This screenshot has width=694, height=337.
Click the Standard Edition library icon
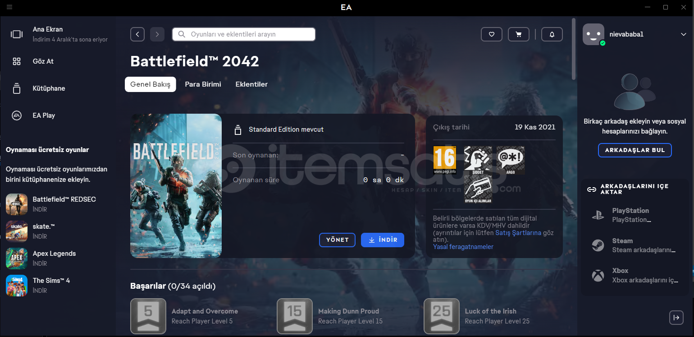click(238, 130)
